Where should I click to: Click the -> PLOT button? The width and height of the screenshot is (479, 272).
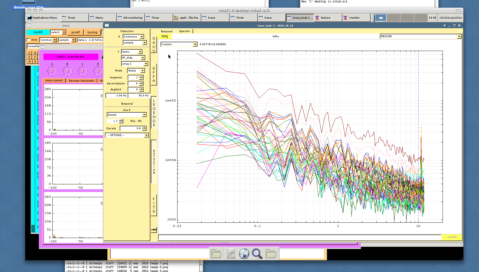tap(452, 237)
